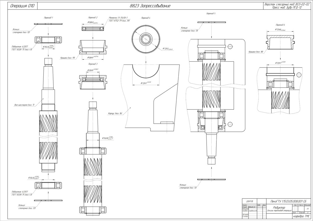This screenshot has height=221, width=313.
Task: Click the 'Верстак слесарный' equipment note
Action: click(x=286, y=4)
